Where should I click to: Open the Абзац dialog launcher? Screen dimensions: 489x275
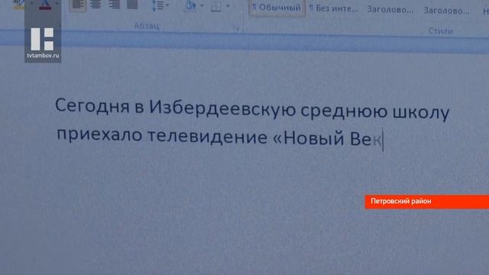pyautogui.click(x=237, y=29)
